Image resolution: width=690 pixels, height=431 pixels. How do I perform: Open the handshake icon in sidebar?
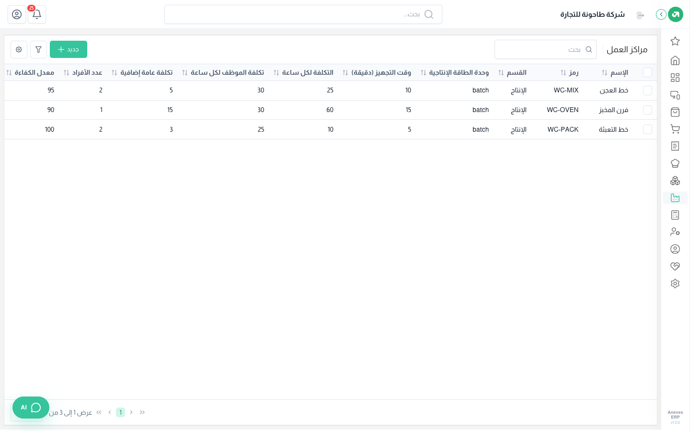pos(675,266)
